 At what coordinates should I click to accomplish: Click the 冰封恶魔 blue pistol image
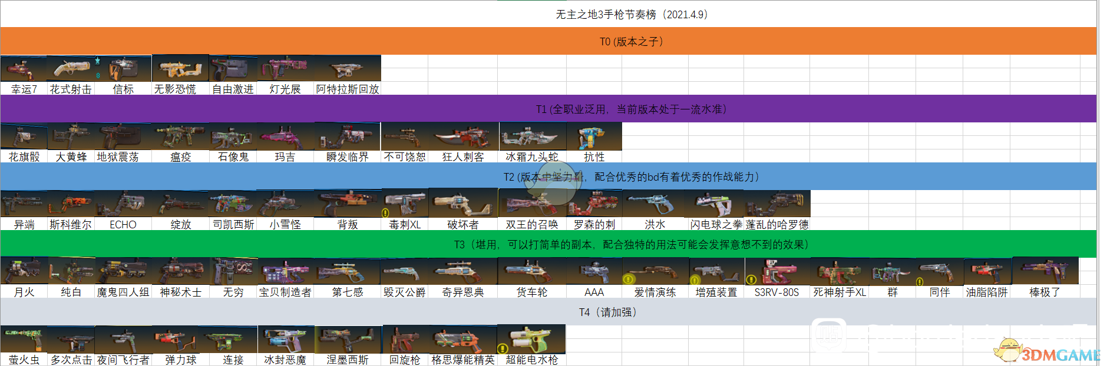(x=285, y=339)
